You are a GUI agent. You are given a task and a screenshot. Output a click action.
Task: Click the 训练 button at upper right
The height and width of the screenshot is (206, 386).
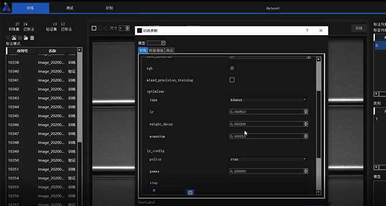pyautogui.click(x=359, y=28)
